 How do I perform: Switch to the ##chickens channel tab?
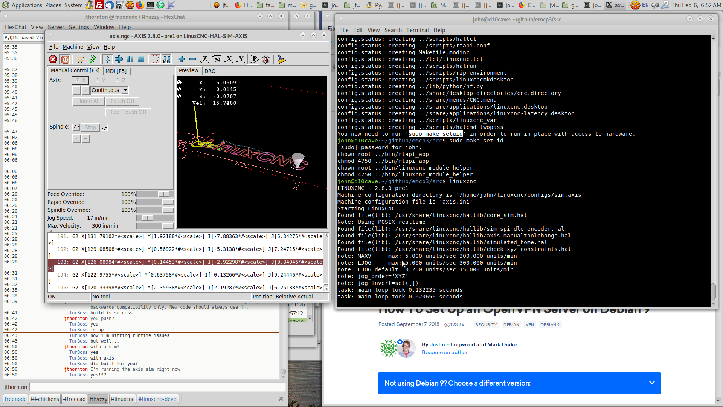pyautogui.click(x=45, y=399)
